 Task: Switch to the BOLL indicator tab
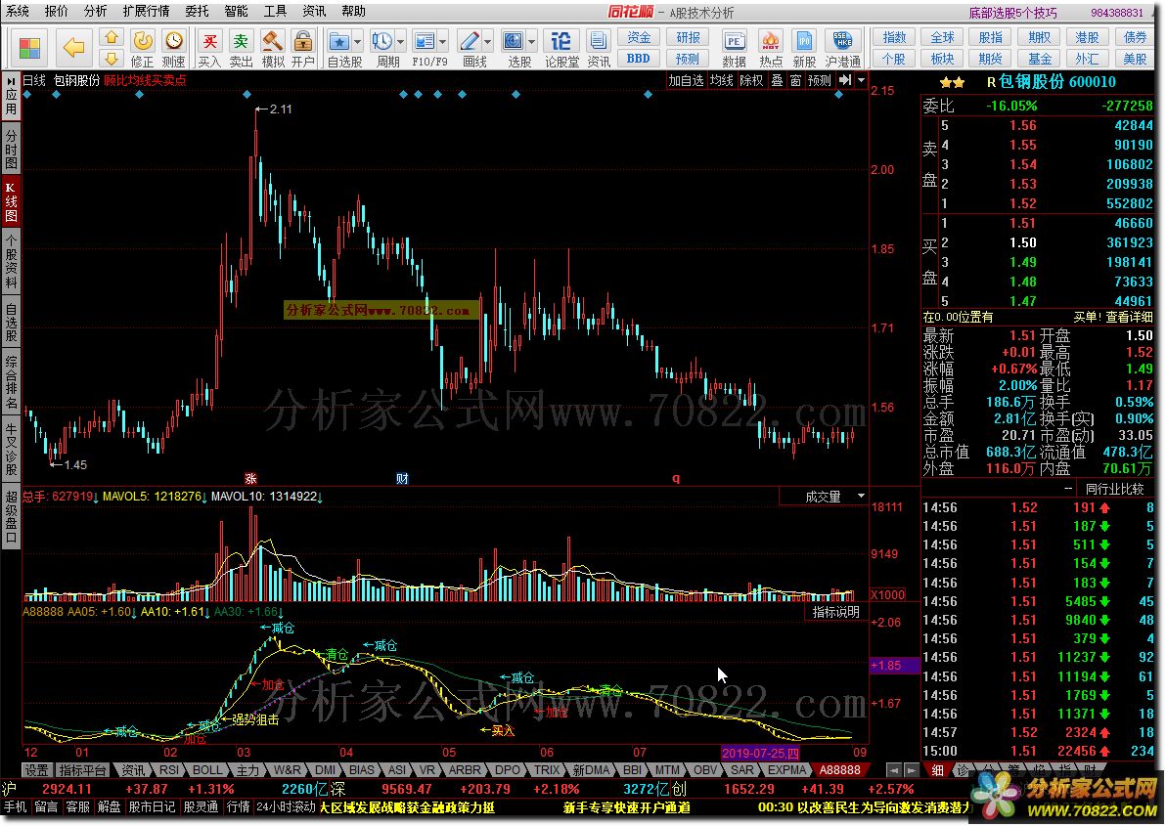(x=207, y=770)
